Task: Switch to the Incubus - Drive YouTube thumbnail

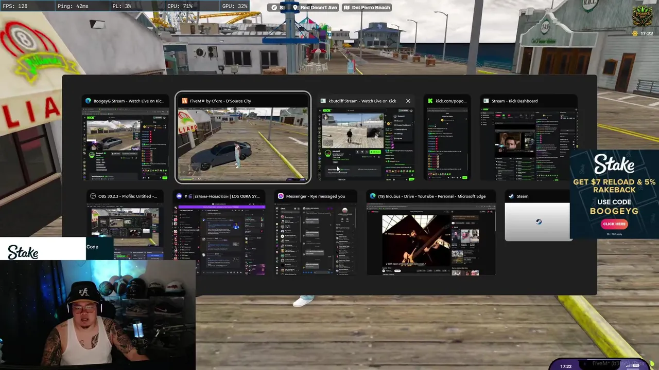Action: (431, 239)
